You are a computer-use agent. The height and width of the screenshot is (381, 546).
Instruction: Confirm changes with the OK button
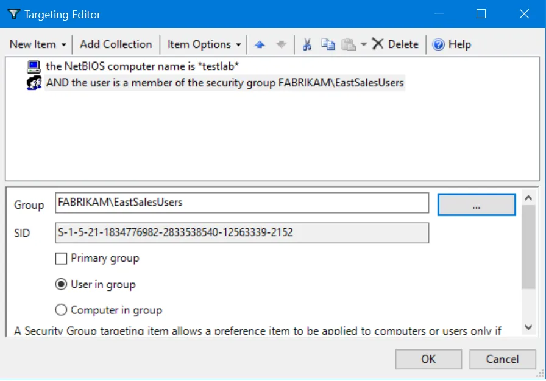tap(428, 359)
